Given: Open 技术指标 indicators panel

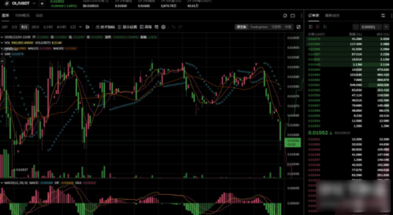Looking at the screenshot, I should [x=105, y=27].
